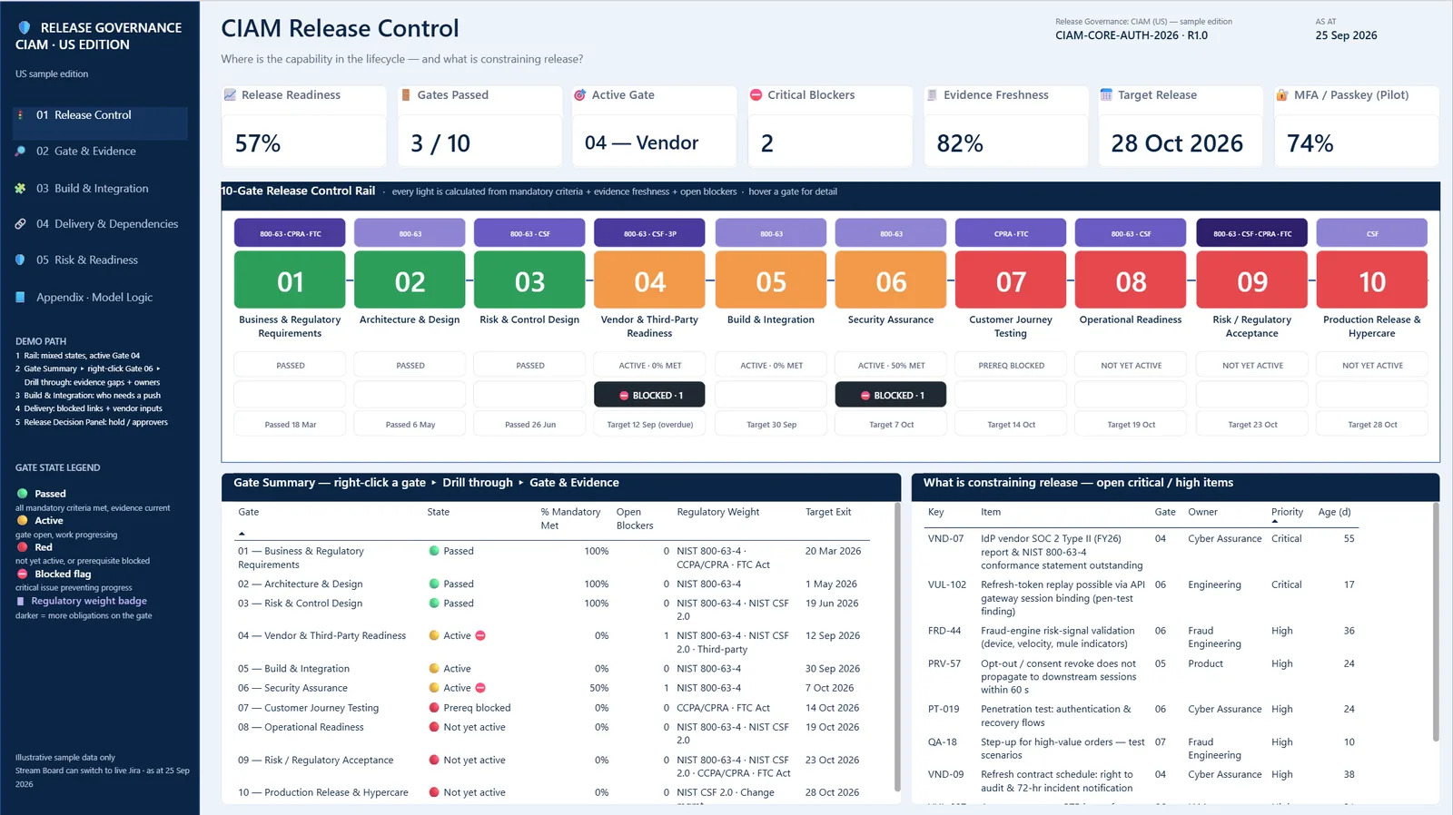Click the Passed legend green dot
Viewport: 1453px width, 815px height.
(23, 494)
